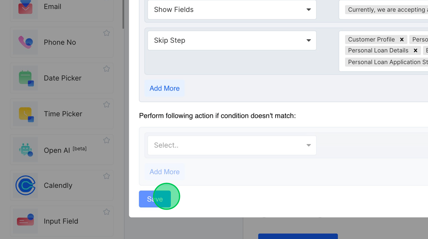The width and height of the screenshot is (428, 239).
Task: Select the Open AI robot icon
Action: (25, 150)
